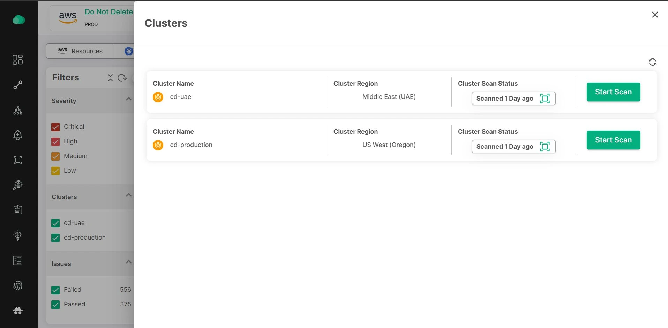This screenshot has width=668, height=328.
Task: Reset filters using the reload icon
Action: 122,78
